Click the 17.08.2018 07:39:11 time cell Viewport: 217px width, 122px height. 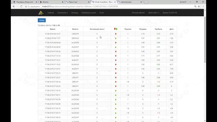tap(53, 95)
